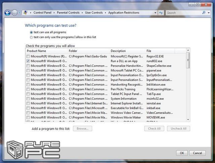Viewport: 215px width, 163px height.
Task: Select the 'Pen Flicks Training' description cell
Action: 123,89
